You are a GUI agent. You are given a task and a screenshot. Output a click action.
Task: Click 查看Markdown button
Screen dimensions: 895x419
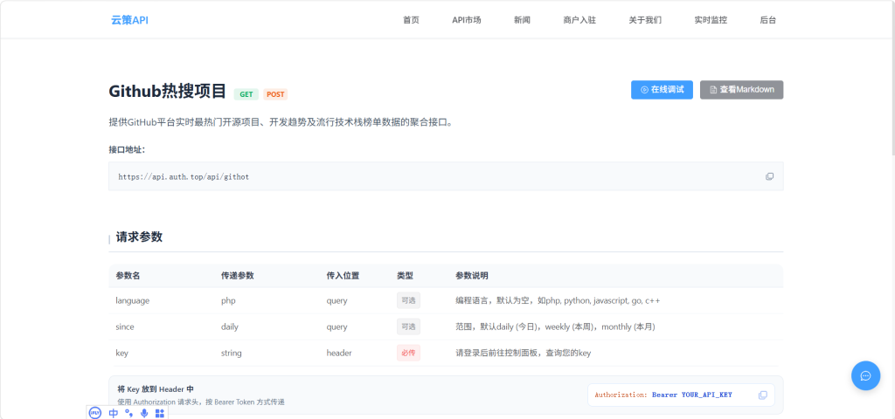(741, 90)
